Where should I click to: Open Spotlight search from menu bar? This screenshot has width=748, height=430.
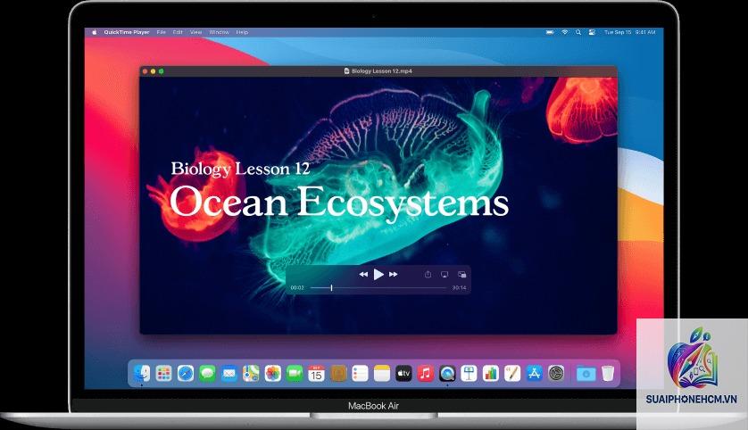tap(578, 32)
